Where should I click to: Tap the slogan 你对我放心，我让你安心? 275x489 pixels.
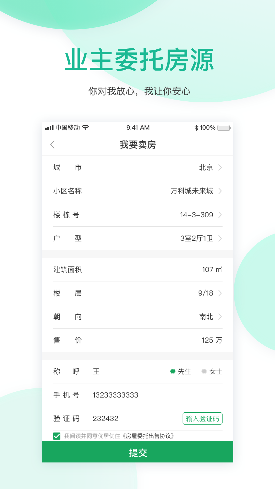coord(139,91)
